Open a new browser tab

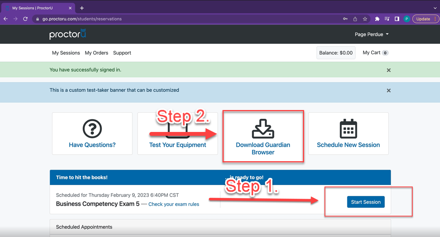[x=82, y=8]
